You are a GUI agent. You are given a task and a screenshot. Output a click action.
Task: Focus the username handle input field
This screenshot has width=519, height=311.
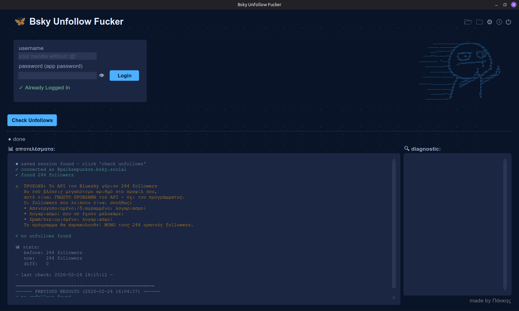point(57,56)
